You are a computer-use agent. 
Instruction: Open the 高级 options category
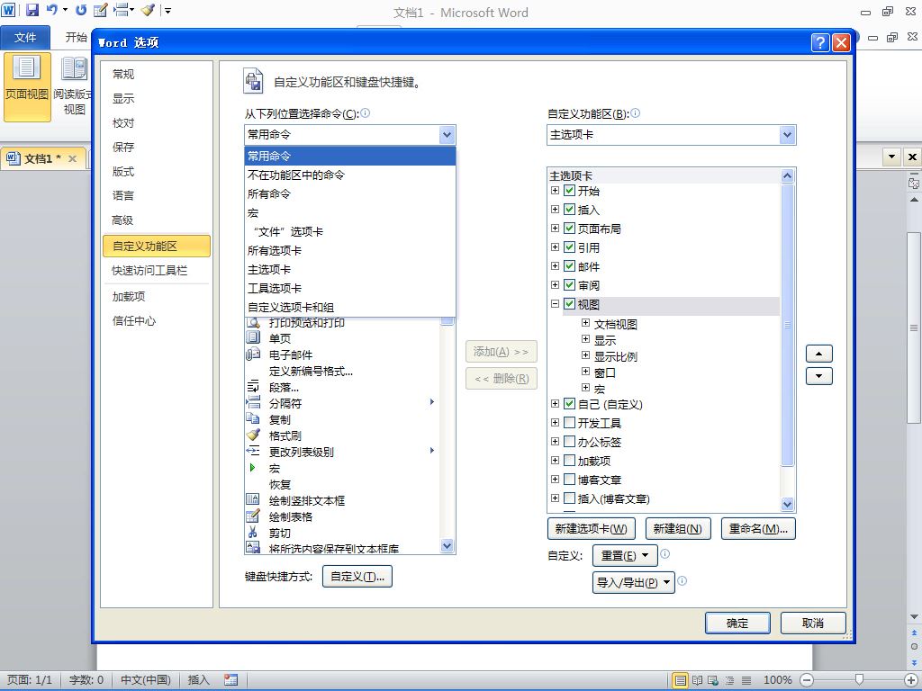pos(156,220)
